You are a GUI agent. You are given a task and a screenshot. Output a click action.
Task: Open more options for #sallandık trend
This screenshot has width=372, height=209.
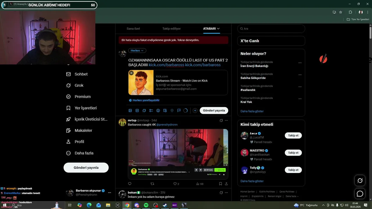(300, 87)
